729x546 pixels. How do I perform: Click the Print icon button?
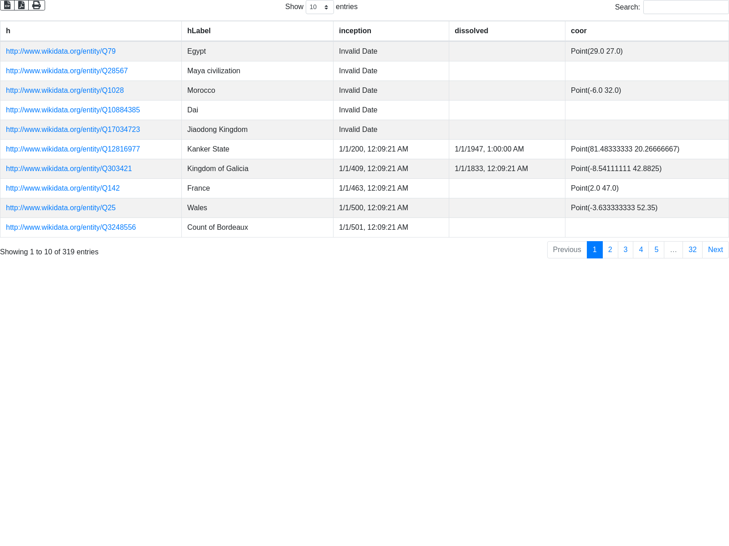pyautogui.click(x=36, y=5)
